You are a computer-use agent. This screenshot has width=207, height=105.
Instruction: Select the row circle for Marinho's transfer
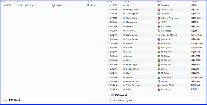(x=108, y=89)
